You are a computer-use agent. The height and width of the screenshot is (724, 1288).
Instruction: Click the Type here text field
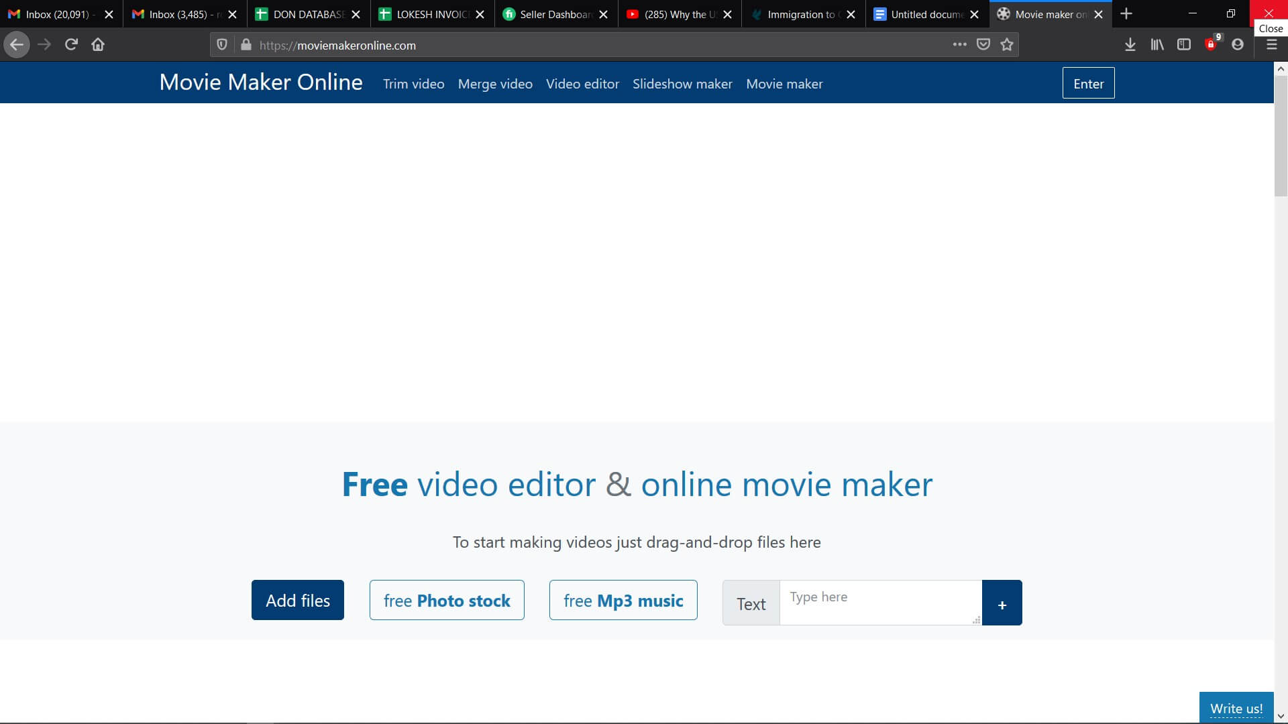(879, 602)
